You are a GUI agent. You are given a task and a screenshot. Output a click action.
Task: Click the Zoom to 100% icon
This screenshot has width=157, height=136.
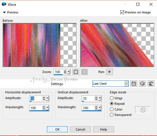tap(84, 72)
